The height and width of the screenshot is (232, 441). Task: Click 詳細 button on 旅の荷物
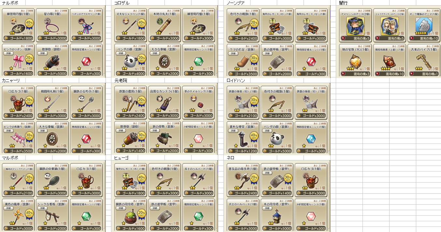pos(154,130)
